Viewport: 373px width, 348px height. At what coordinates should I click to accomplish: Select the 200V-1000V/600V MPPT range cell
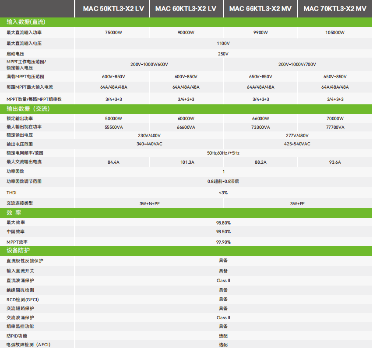[149, 64]
